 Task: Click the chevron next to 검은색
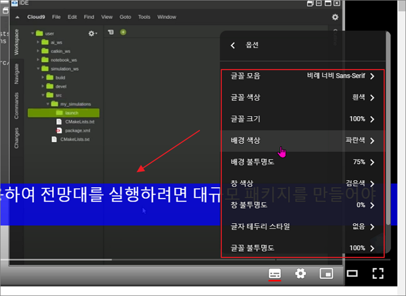tap(372, 184)
